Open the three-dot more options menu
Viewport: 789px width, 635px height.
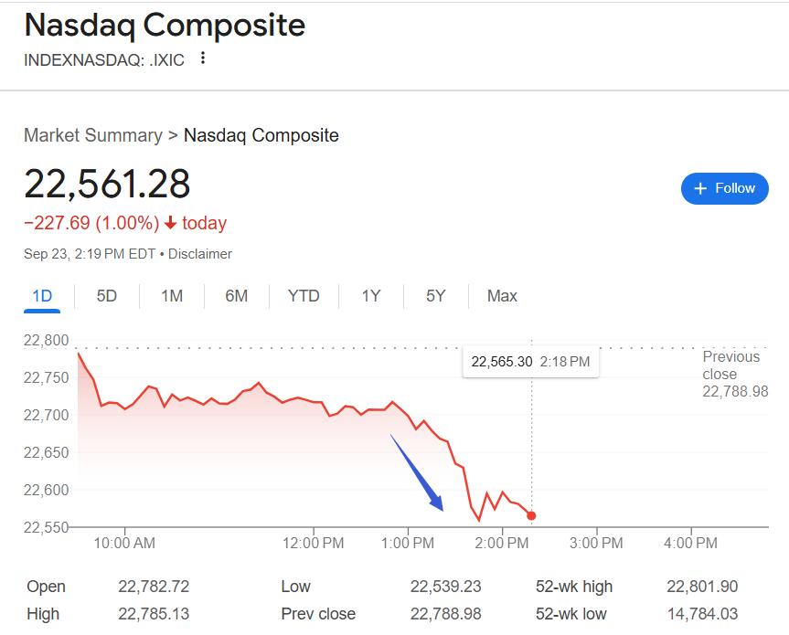203,59
